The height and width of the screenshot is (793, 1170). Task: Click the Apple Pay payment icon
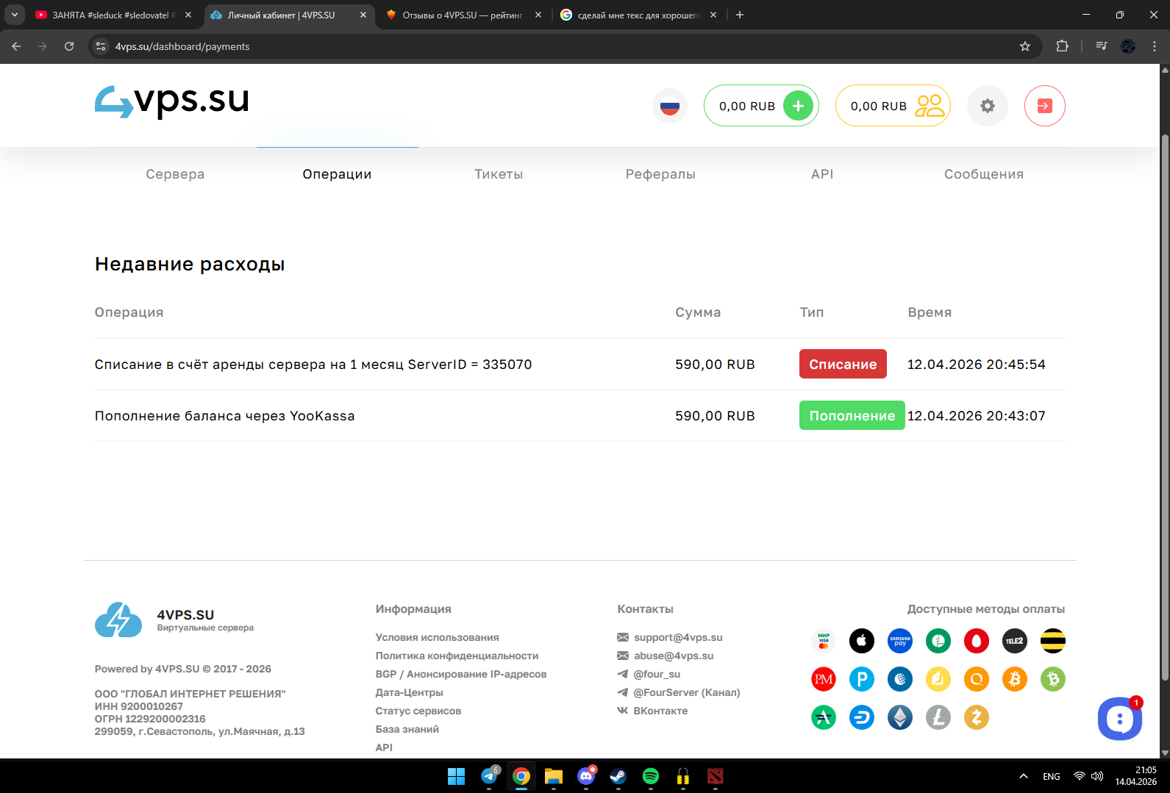pyautogui.click(x=861, y=641)
